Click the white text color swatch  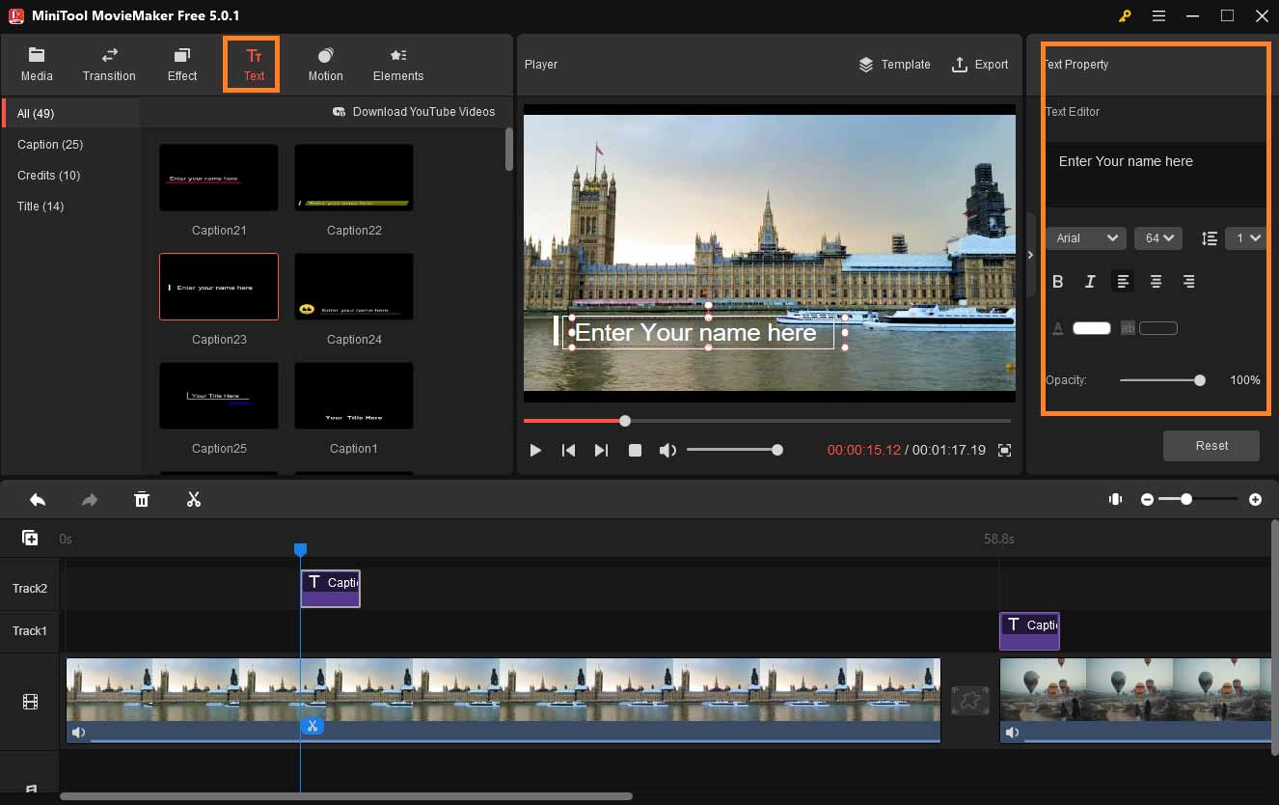click(x=1092, y=328)
